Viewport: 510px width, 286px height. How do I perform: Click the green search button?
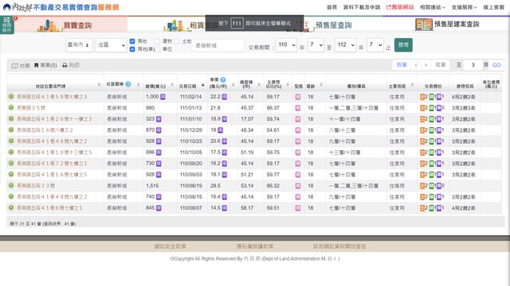pos(403,44)
